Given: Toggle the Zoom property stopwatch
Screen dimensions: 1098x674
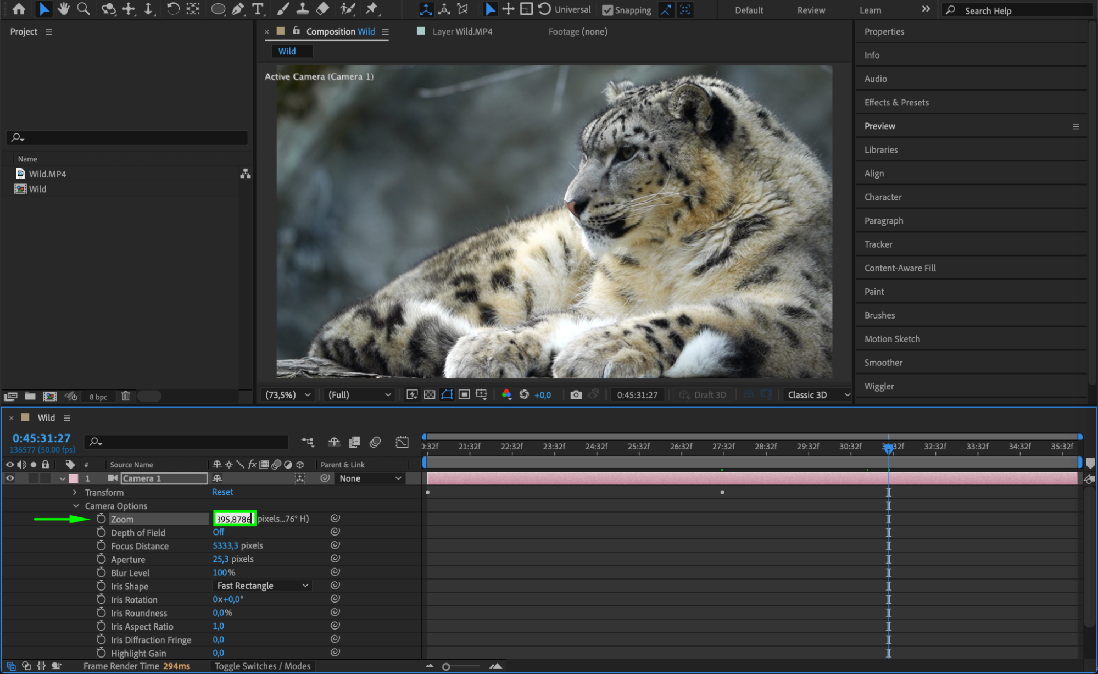Looking at the screenshot, I should pyautogui.click(x=101, y=519).
